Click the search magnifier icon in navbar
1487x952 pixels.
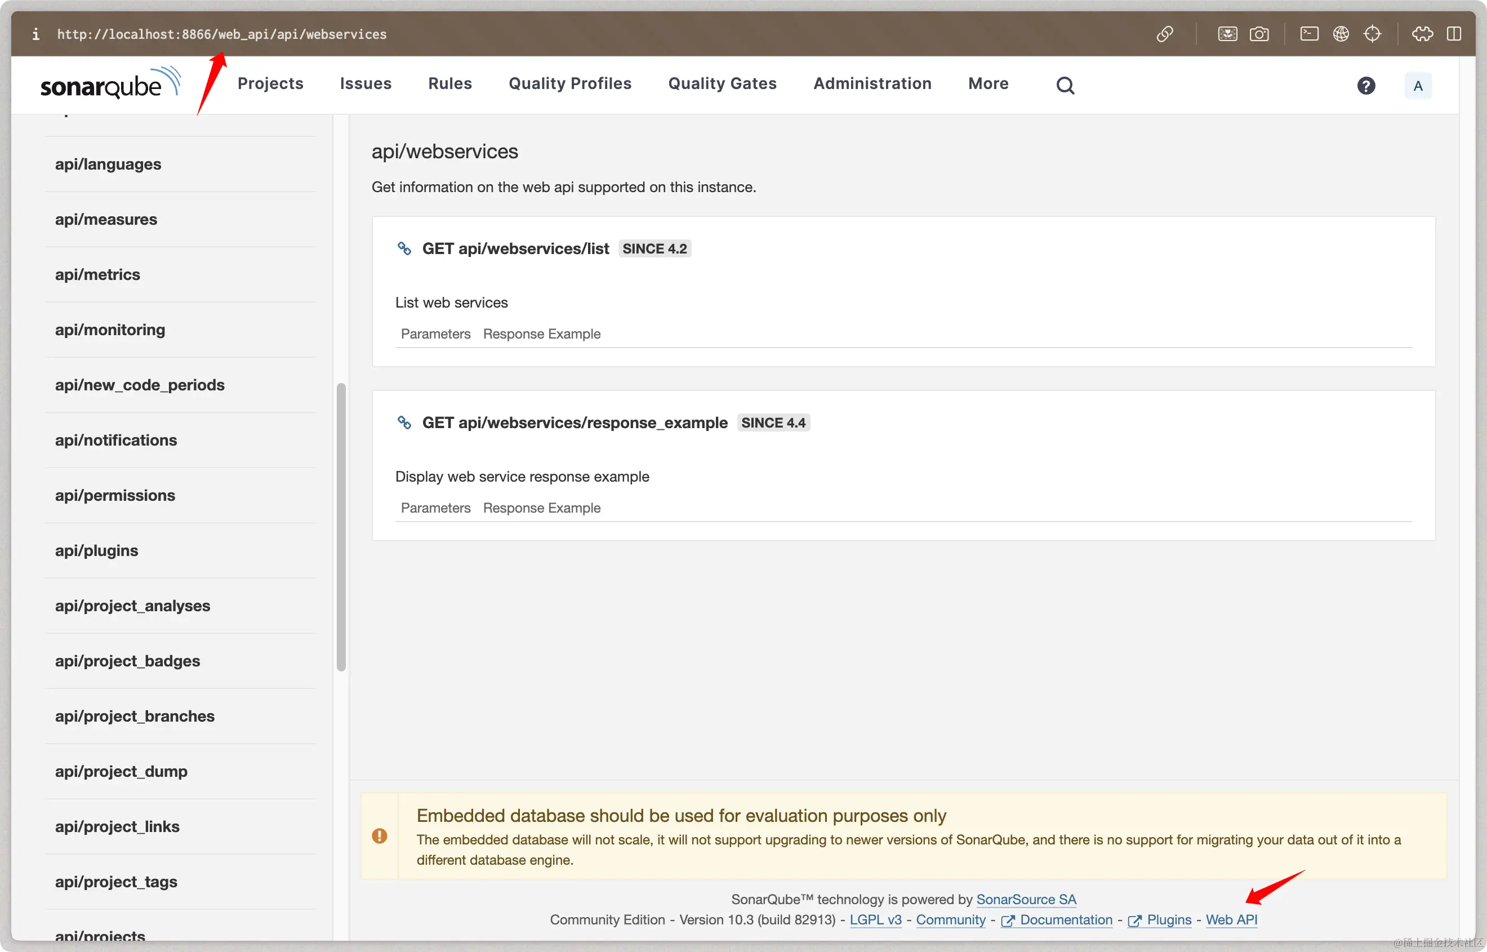point(1065,85)
